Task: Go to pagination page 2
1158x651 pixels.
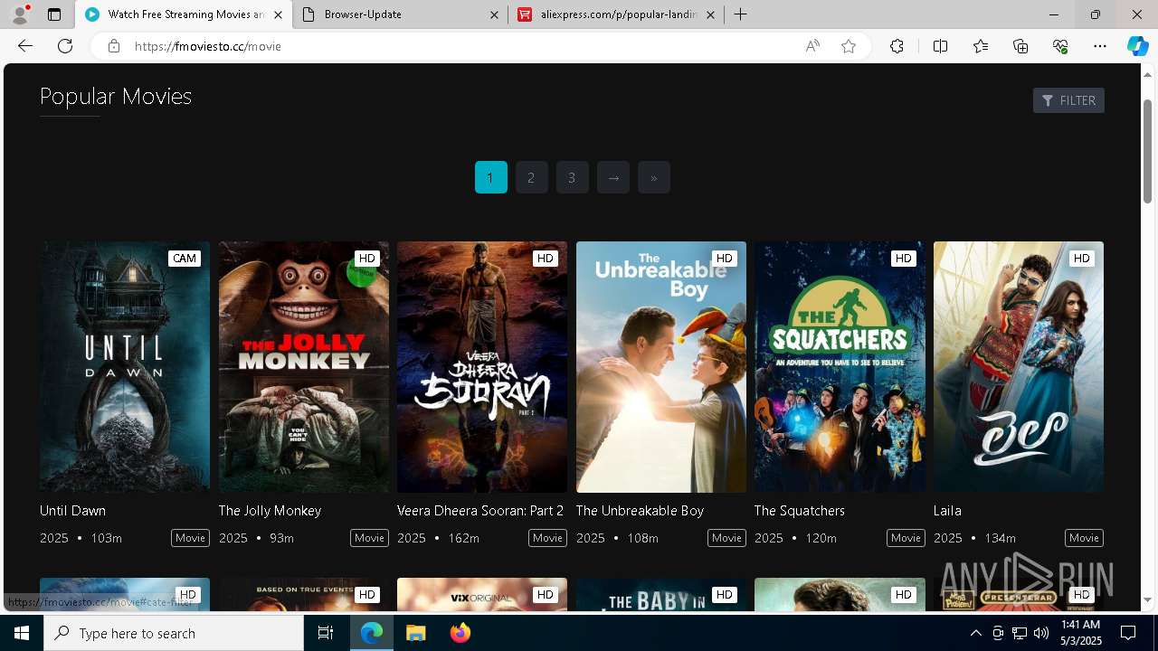Action: pyautogui.click(x=531, y=177)
